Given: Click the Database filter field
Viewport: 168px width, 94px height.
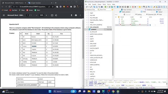Looking at the screenshot, I should click(x=91, y=9).
